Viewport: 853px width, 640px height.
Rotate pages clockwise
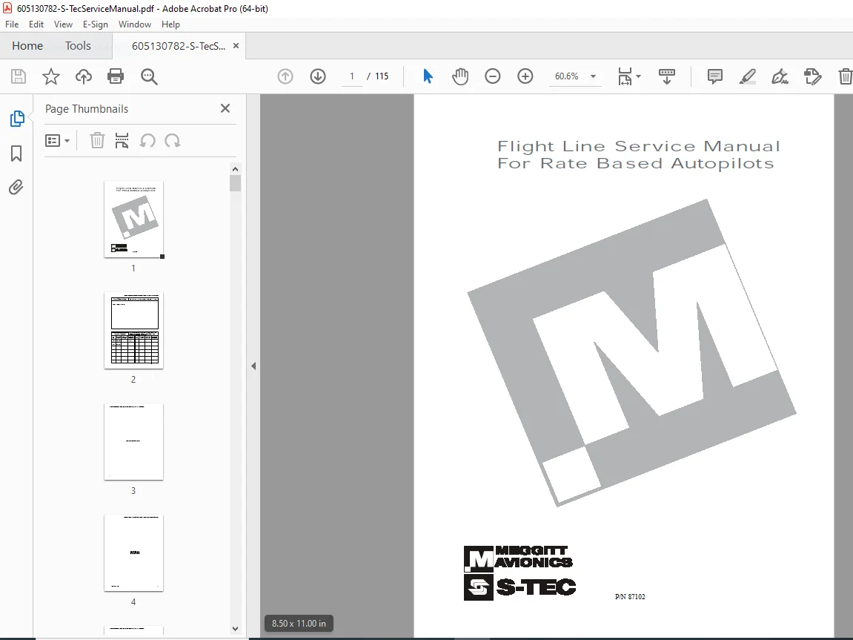pyautogui.click(x=173, y=141)
